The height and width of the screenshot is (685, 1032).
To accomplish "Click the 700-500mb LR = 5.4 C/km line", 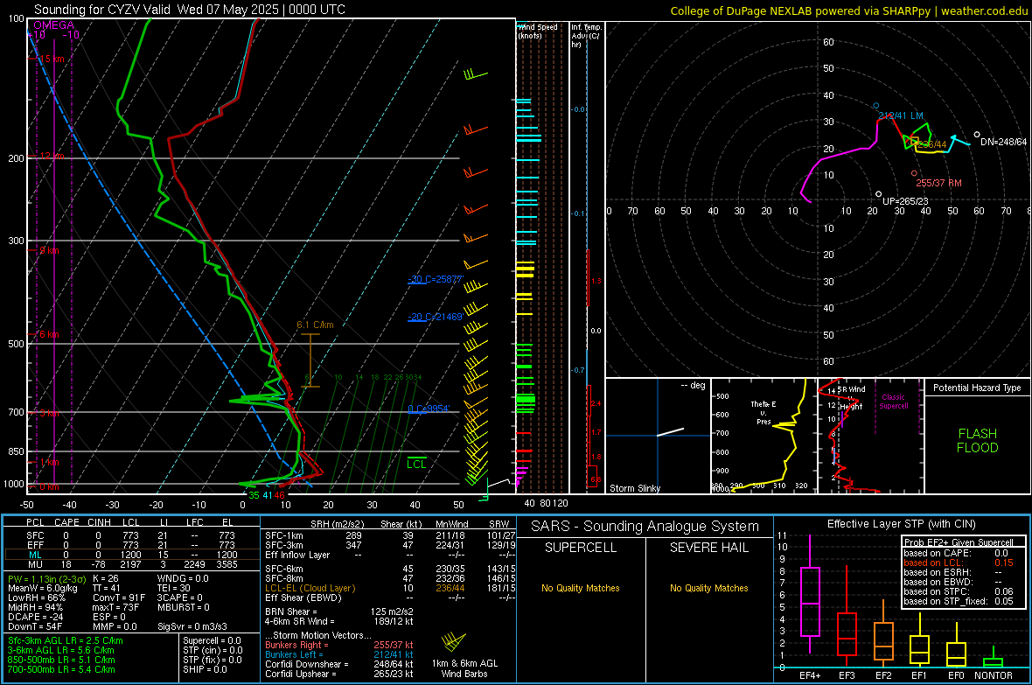I will coord(61,669).
